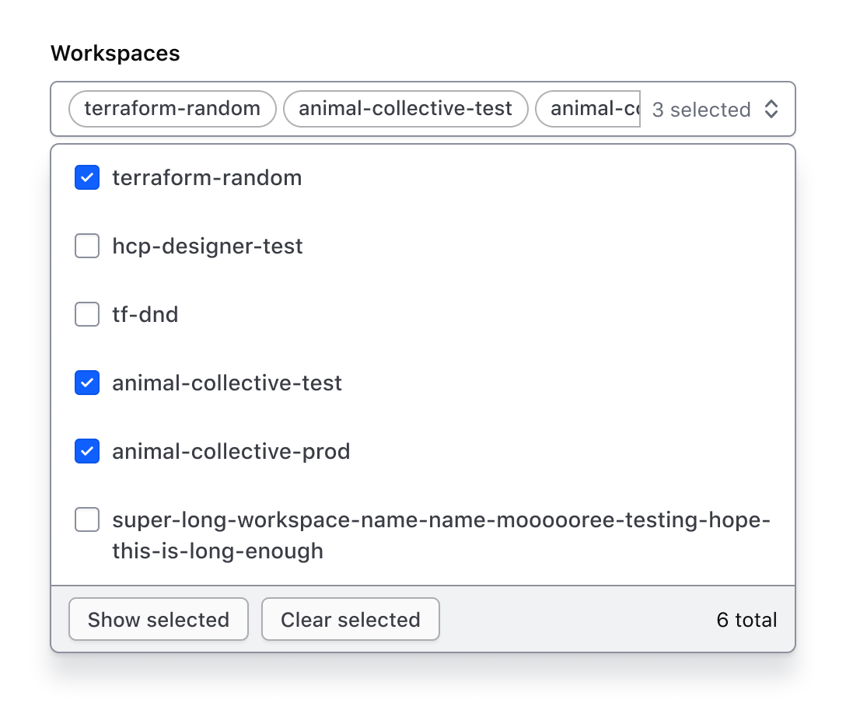Toggle the tf-dnd checkbox

point(86,314)
